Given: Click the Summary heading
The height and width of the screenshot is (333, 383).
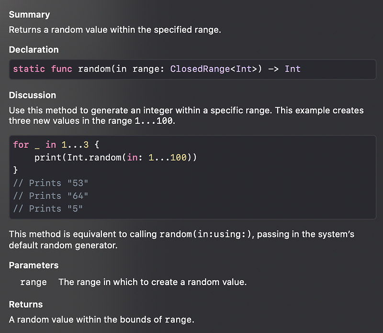Looking at the screenshot, I should pos(29,15).
